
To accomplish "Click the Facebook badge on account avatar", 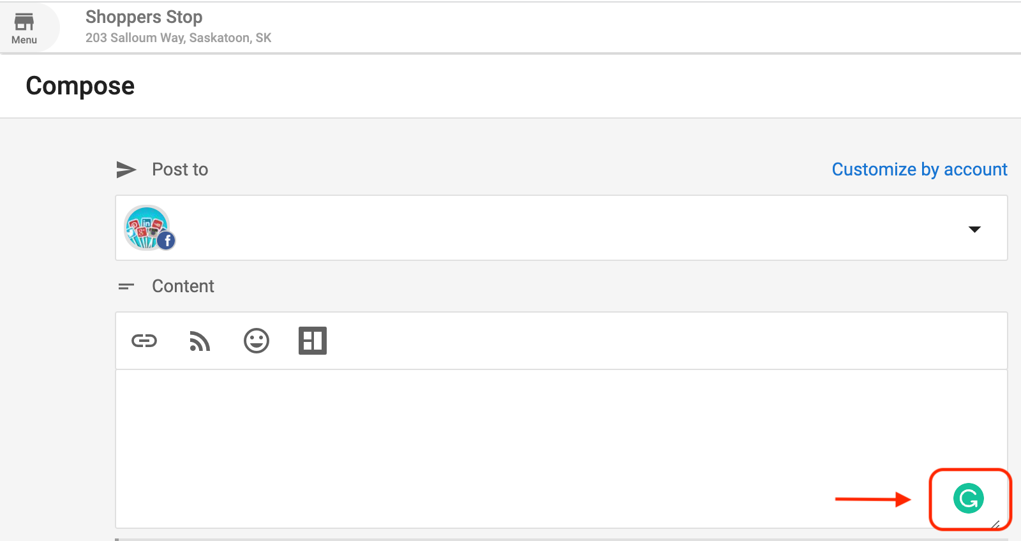I will 167,241.
